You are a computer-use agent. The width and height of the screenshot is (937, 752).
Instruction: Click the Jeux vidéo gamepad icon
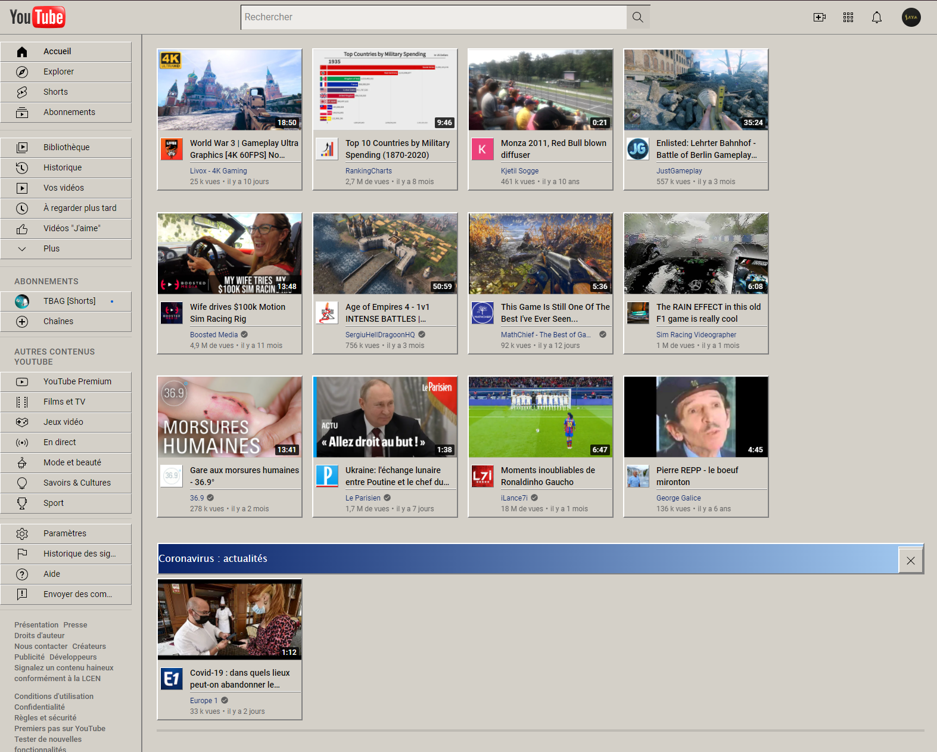pyautogui.click(x=22, y=422)
